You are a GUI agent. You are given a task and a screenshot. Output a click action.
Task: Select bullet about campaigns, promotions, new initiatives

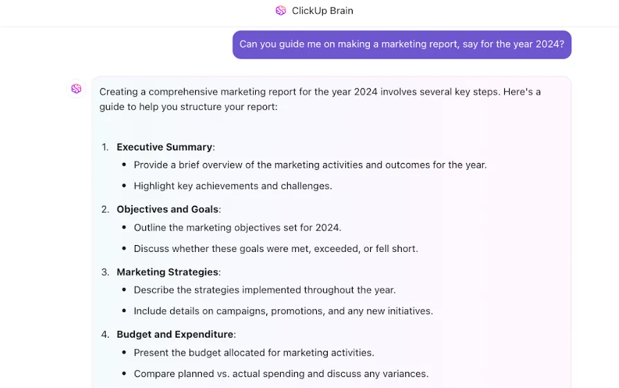(x=283, y=311)
